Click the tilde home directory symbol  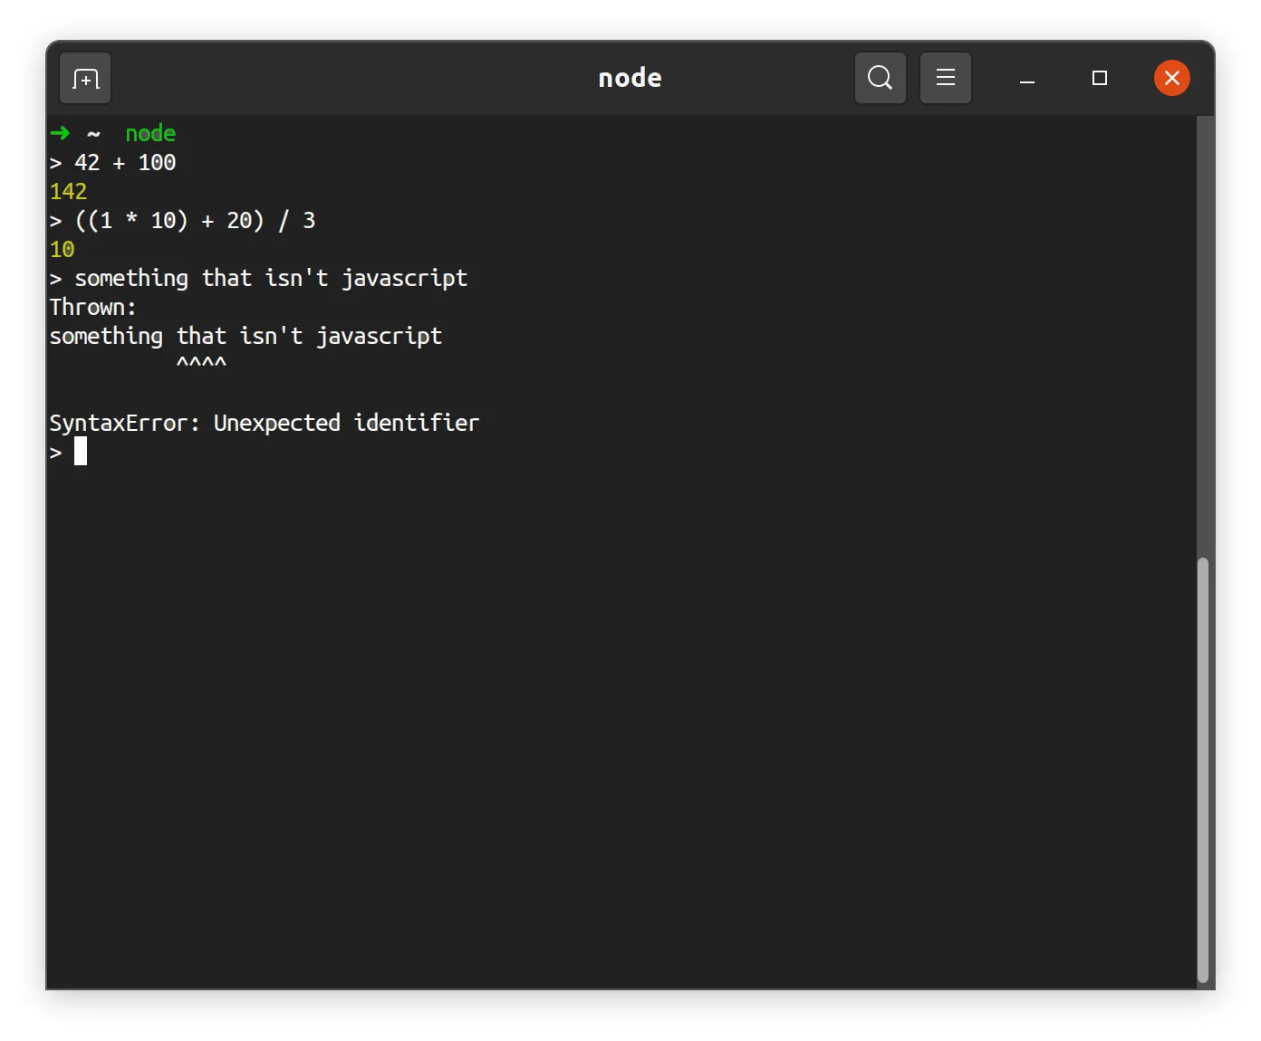[93, 133]
